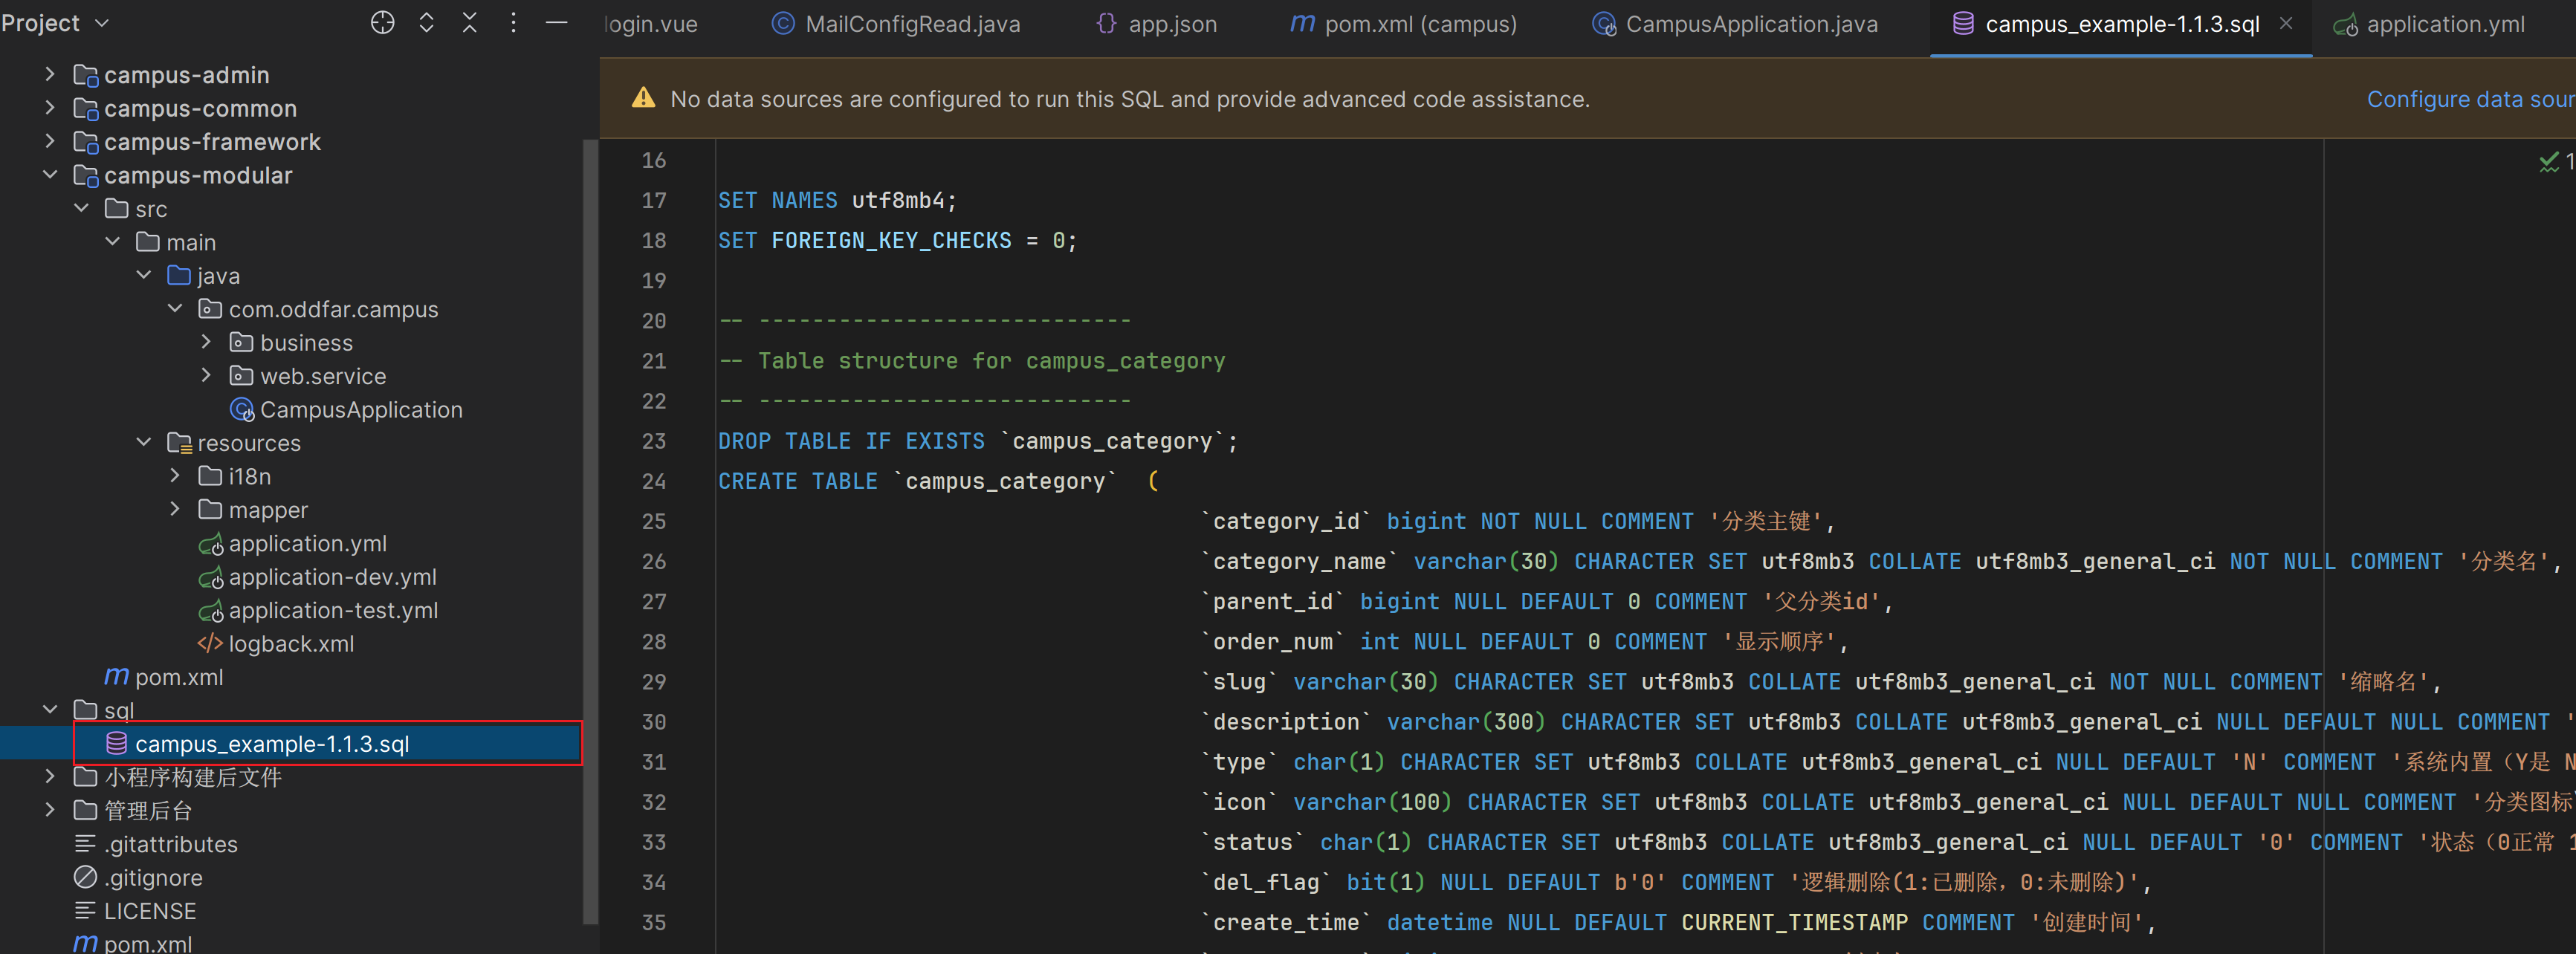Click the LICENSE text file icon
The height and width of the screenshot is (954, 2576).
tap(85, 911)
